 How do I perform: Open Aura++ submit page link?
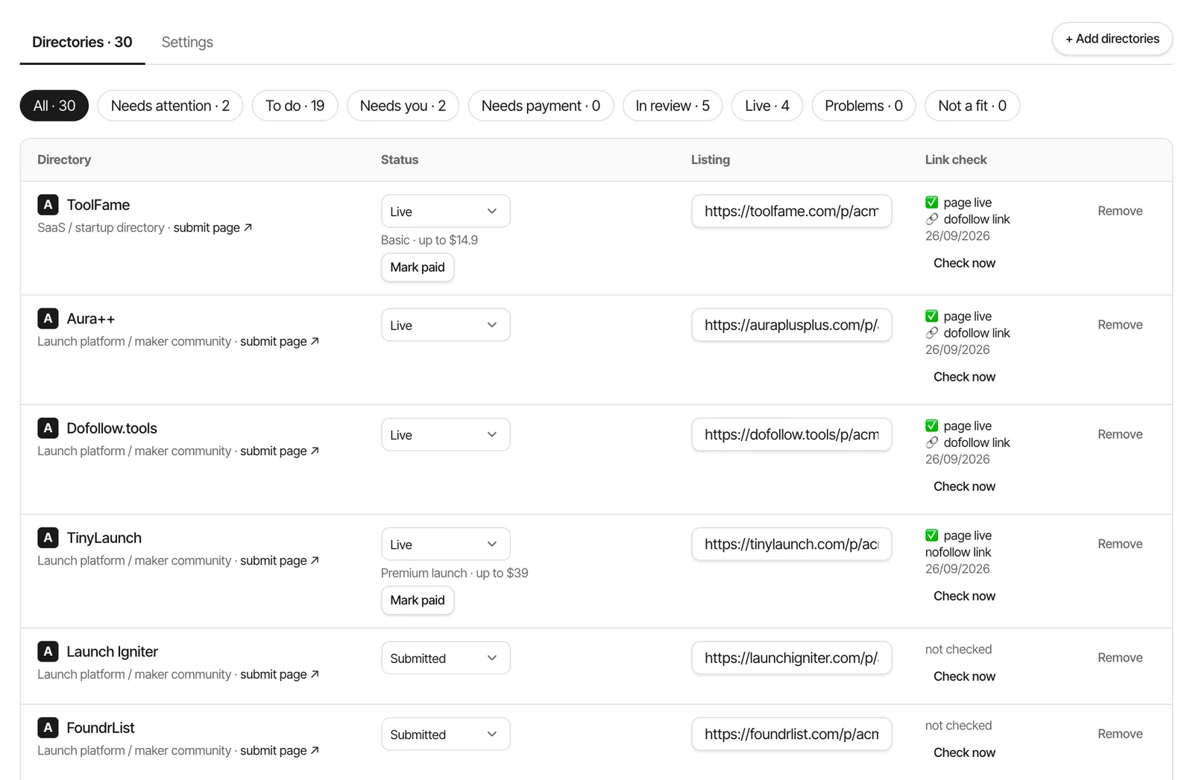280,341
